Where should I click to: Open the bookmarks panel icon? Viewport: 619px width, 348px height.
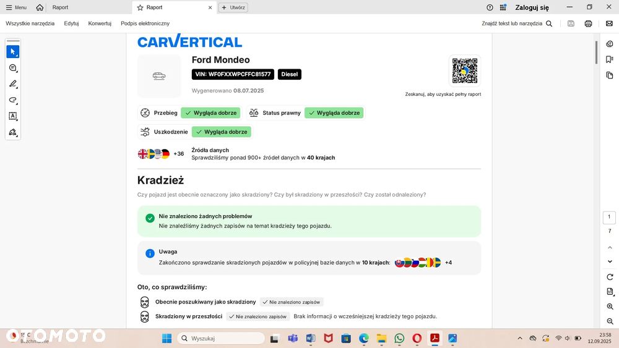tap(610, 59)
